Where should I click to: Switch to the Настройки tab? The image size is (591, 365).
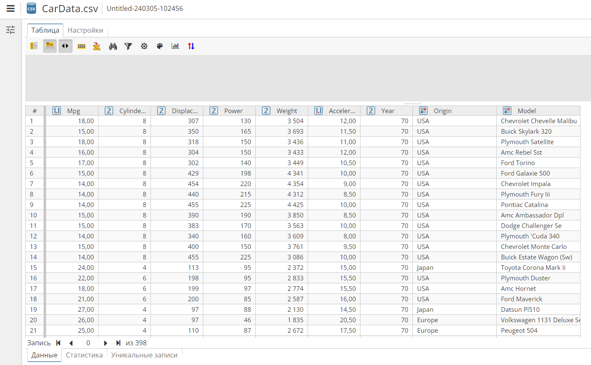[86, 30]
